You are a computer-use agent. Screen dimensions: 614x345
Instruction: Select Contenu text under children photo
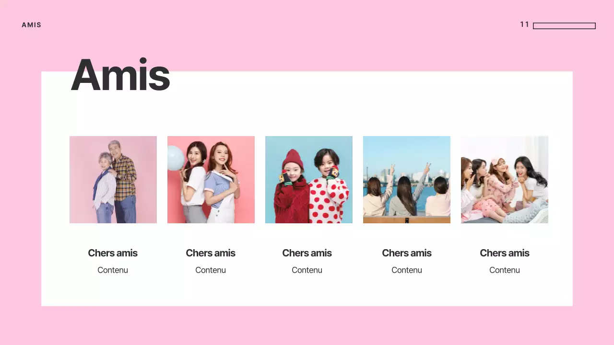tap(307, 270)
